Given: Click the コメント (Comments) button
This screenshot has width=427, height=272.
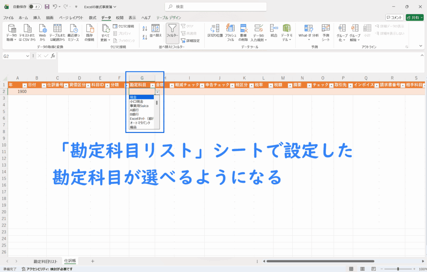Looking at the screenshot, I should tap(394, 18).
